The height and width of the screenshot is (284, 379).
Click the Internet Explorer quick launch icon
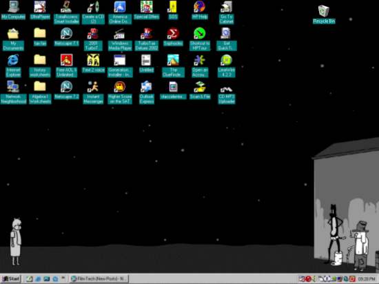(x=38, y=279)
